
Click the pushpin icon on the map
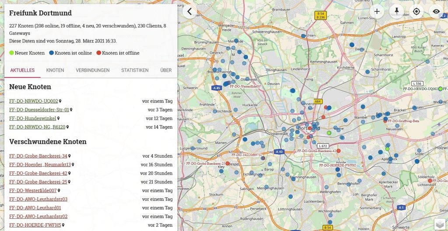point(397,11)
